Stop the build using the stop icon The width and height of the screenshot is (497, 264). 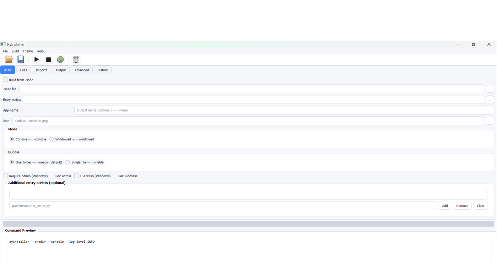point(48,59)
